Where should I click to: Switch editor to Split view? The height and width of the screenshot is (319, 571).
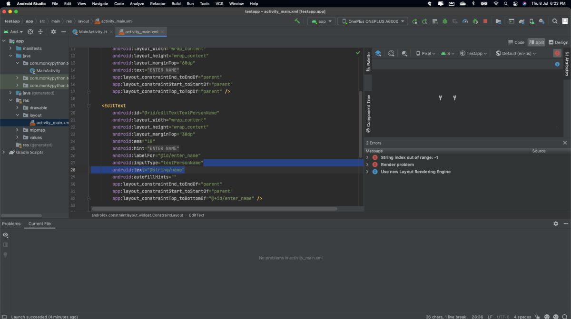pyautogui.click(x=536, y=42)
